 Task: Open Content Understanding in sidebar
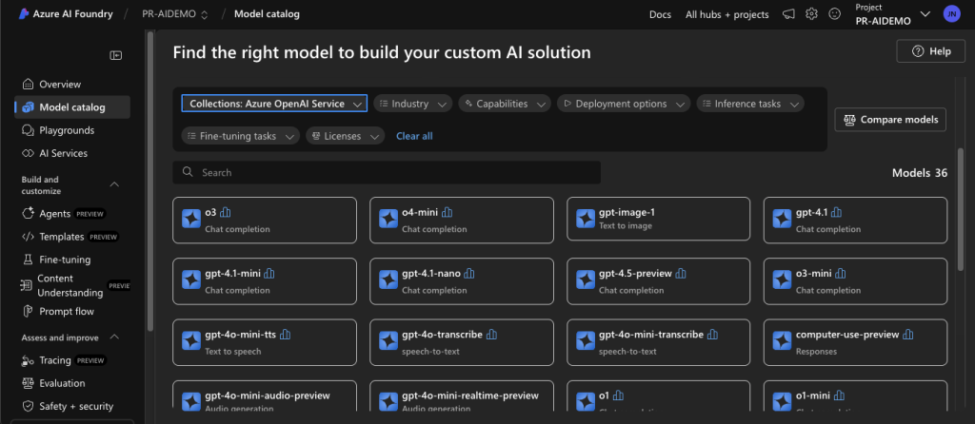coord(72,285)
